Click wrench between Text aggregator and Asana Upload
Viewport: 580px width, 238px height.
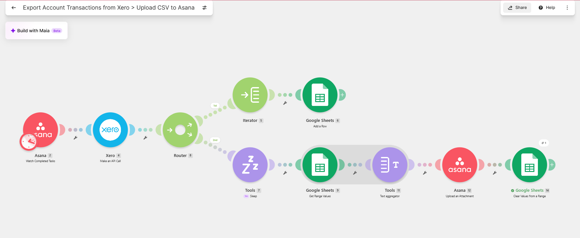[425, 173]
